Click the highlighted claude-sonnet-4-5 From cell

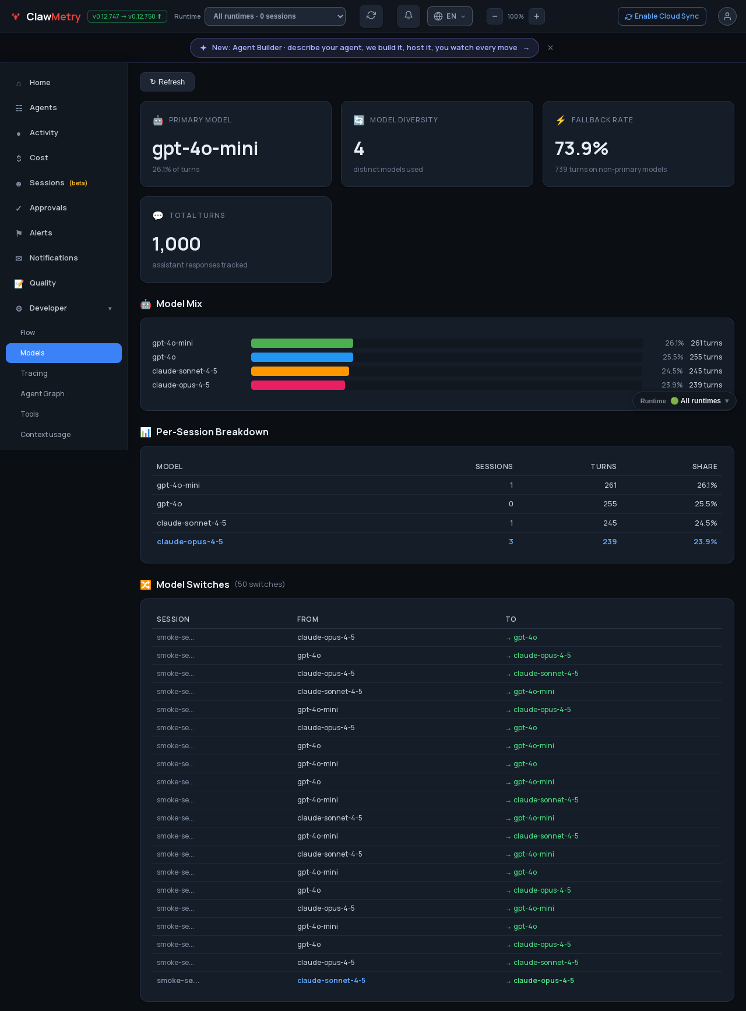coord(332,981)
